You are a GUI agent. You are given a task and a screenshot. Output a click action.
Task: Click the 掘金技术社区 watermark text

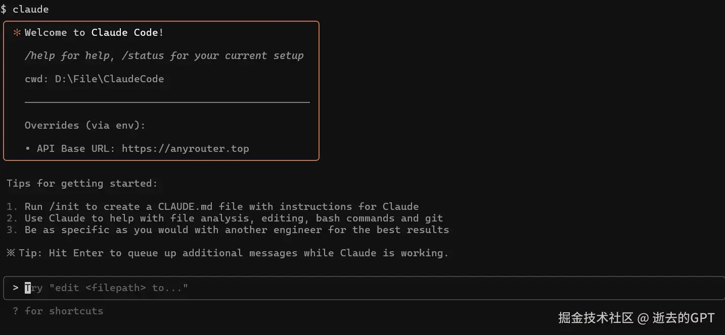(596, 318)
